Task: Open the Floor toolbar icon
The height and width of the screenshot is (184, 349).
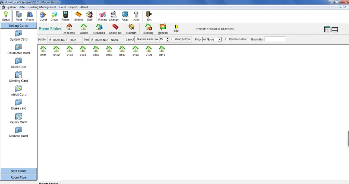Action: [19, 16]
